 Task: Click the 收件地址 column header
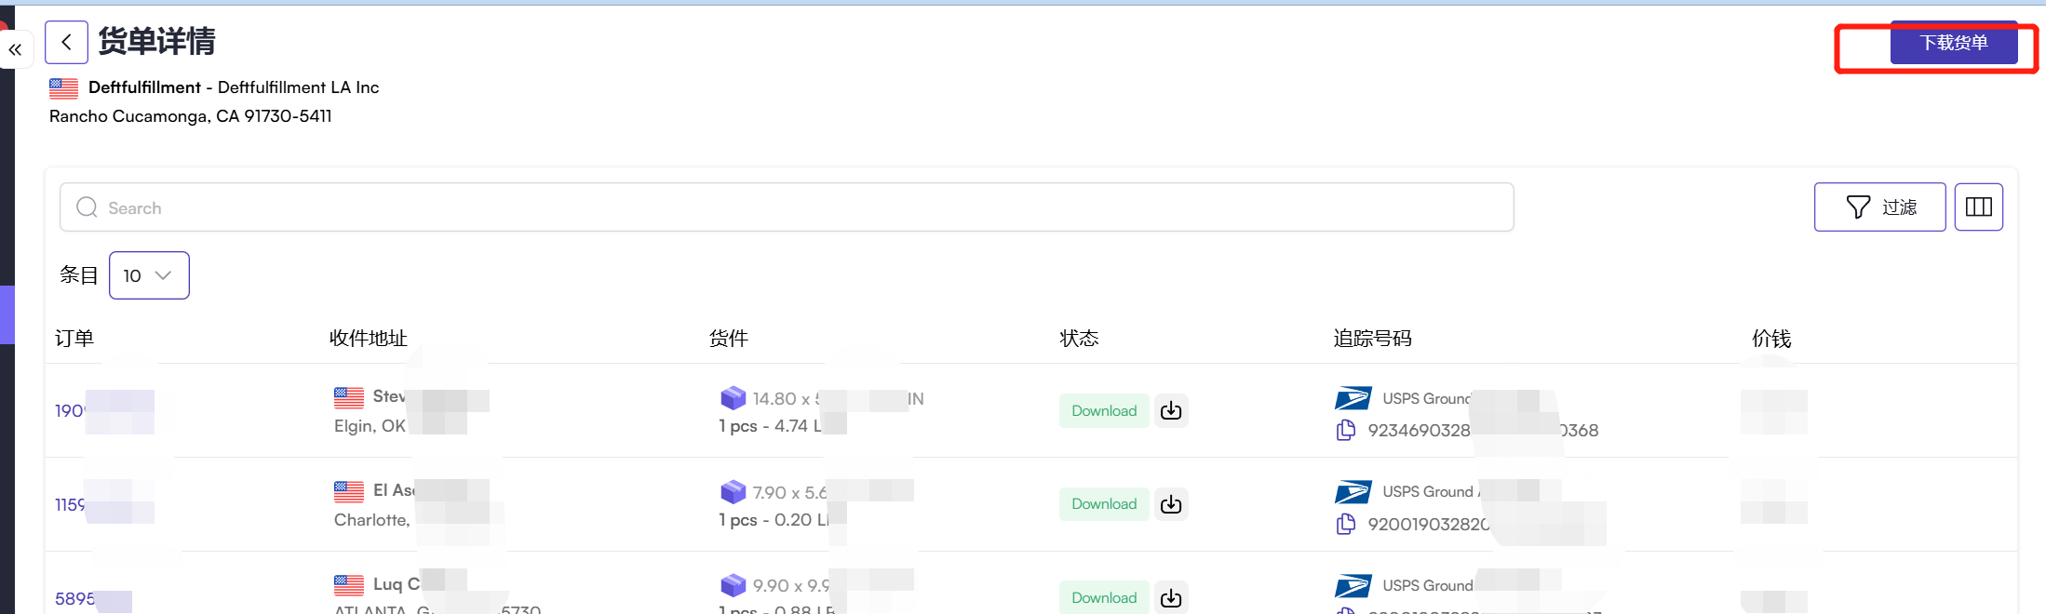369,338
